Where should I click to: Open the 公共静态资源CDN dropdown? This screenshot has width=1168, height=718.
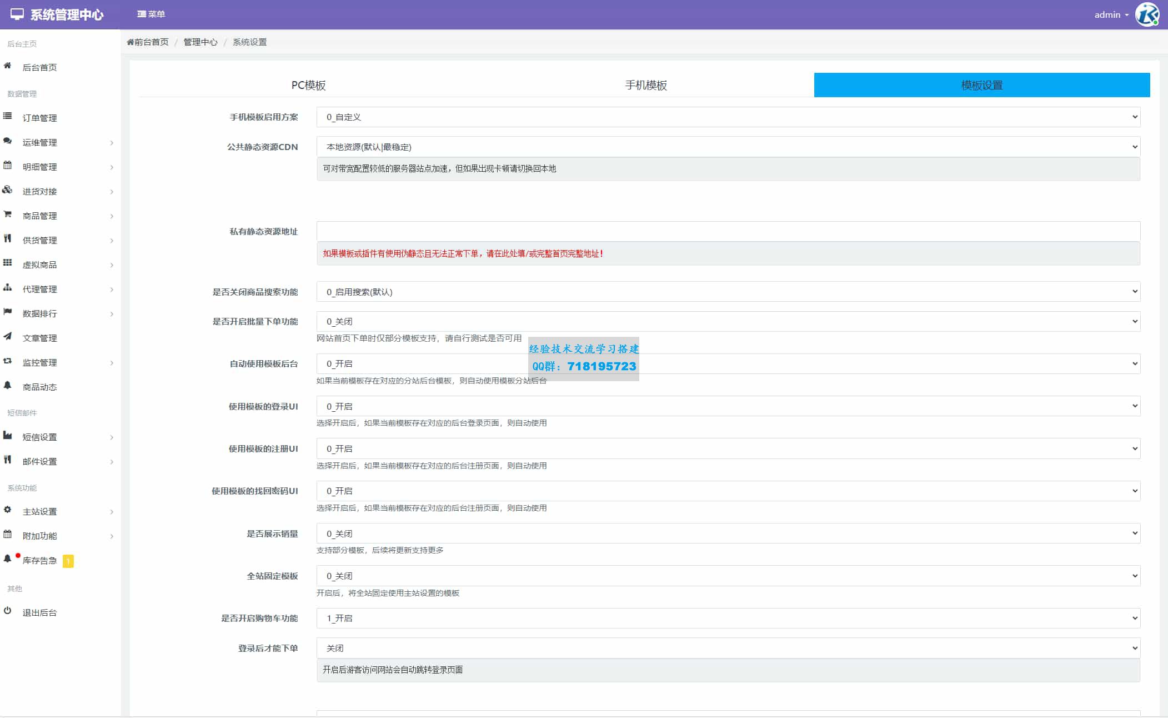click(728, 147)
